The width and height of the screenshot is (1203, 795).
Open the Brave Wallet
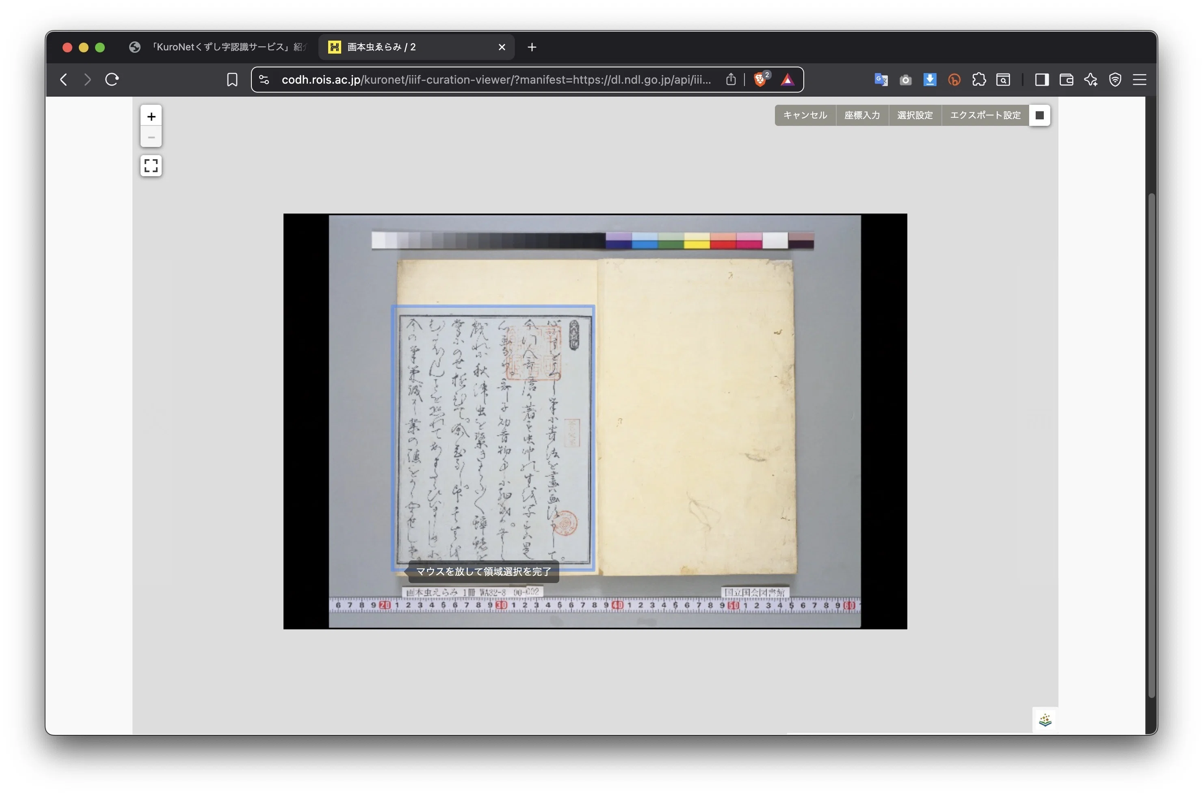1066,80
